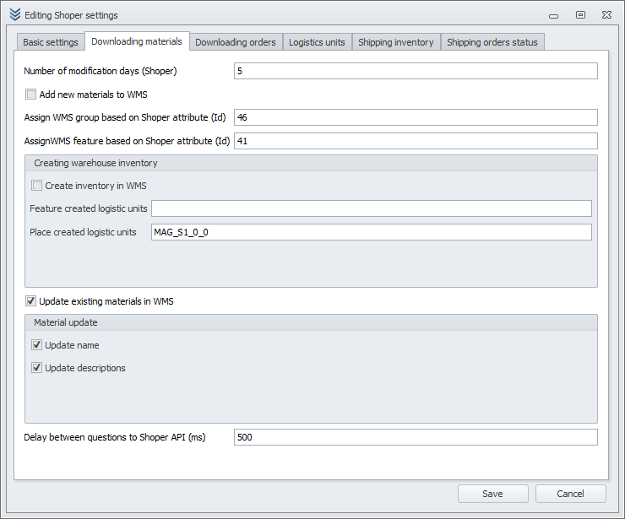The height and width of the screenshot is (519, 625).
Task: Click the app logo icon in title bar
Action: point(14,14)
